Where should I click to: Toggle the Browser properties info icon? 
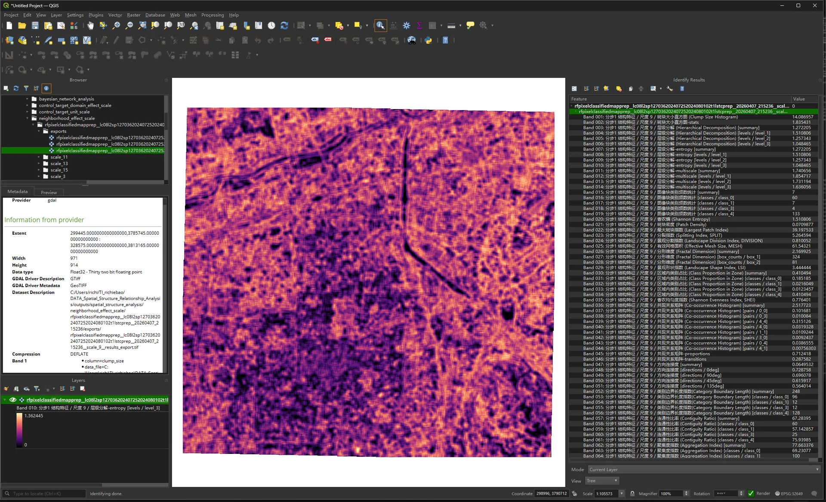pyautogui.click(x=46, y=89)
